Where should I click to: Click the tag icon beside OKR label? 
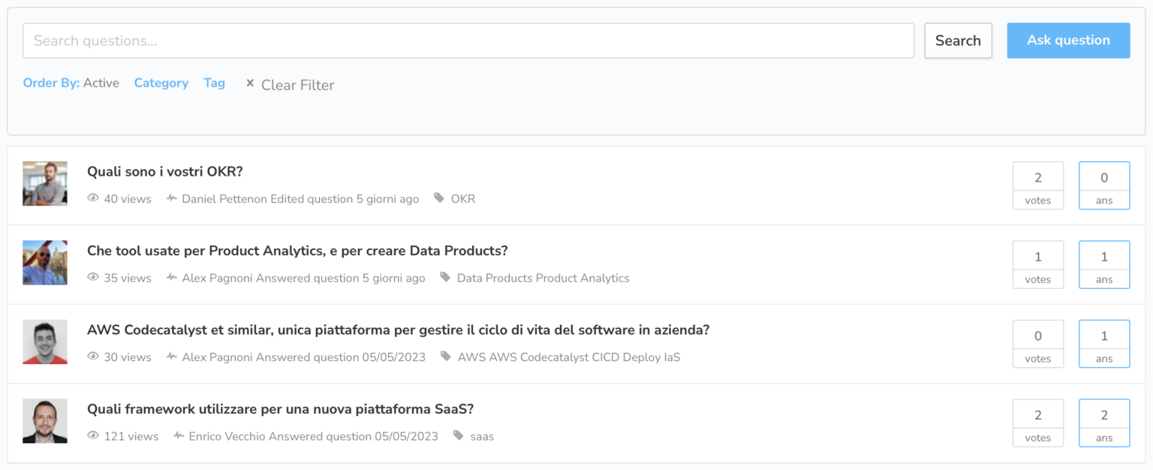439,199
